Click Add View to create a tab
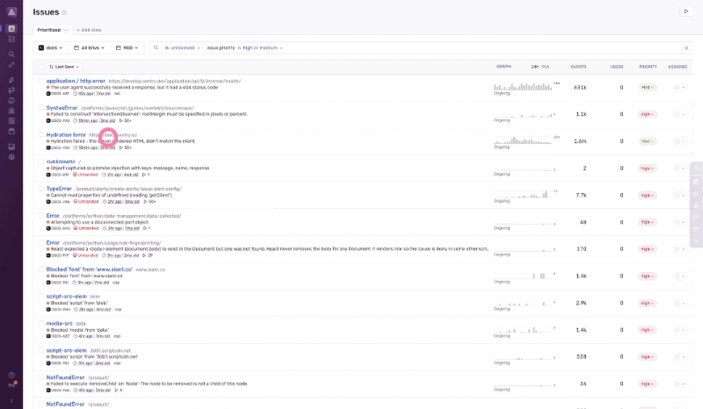Screen dimensions: 703x409 89,30
